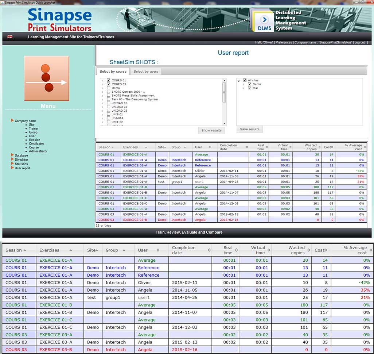The width and height of the screenshot is (374, 354).
Task: Click the Company name menu arrow icon
Action: point(12,120)
